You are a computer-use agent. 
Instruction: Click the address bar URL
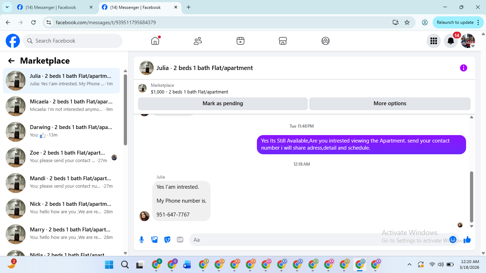point(106,22)
